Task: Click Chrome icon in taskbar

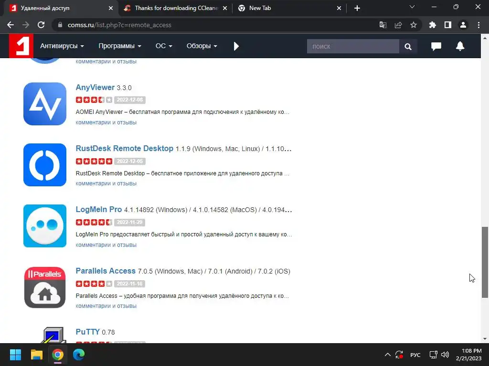Action: [x=58, y=355]
